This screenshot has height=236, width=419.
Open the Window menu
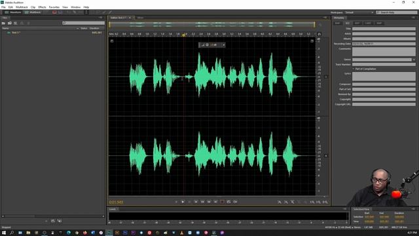coord(76,7)
